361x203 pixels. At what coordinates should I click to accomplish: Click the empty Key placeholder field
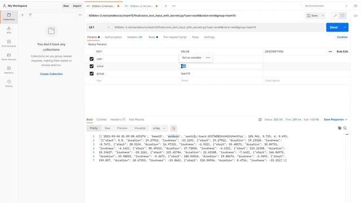click(137, 81)
